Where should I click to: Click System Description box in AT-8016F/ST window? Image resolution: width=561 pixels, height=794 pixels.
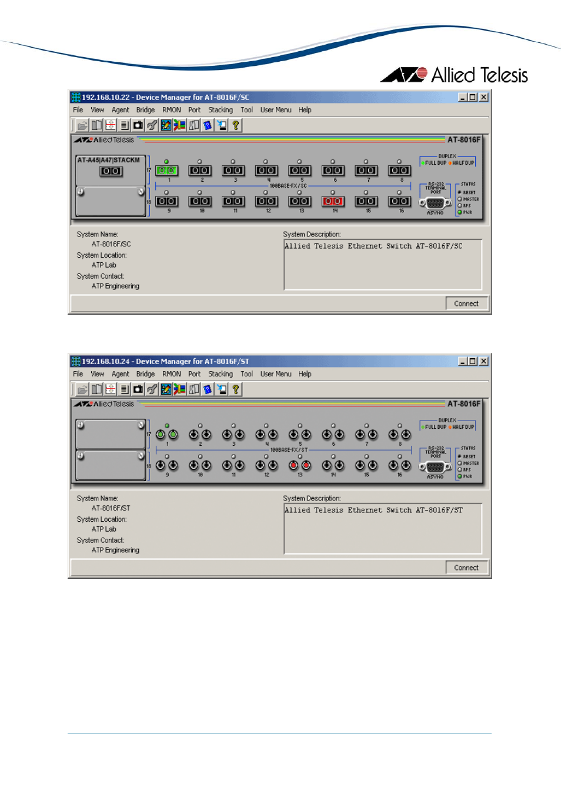[383, 529]
